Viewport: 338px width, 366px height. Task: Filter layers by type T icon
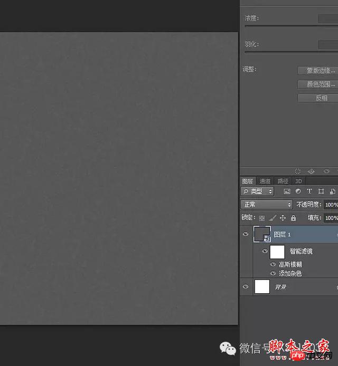pyautogui.click(x=309, y=191)
